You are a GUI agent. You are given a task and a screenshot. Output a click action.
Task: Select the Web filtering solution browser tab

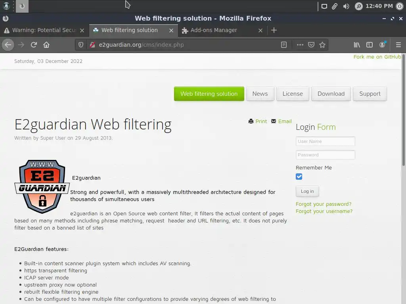pyautogui.click(x=133, y=30)
